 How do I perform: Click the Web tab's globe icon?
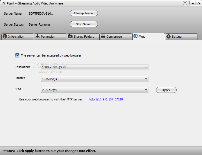pos(136,36)
